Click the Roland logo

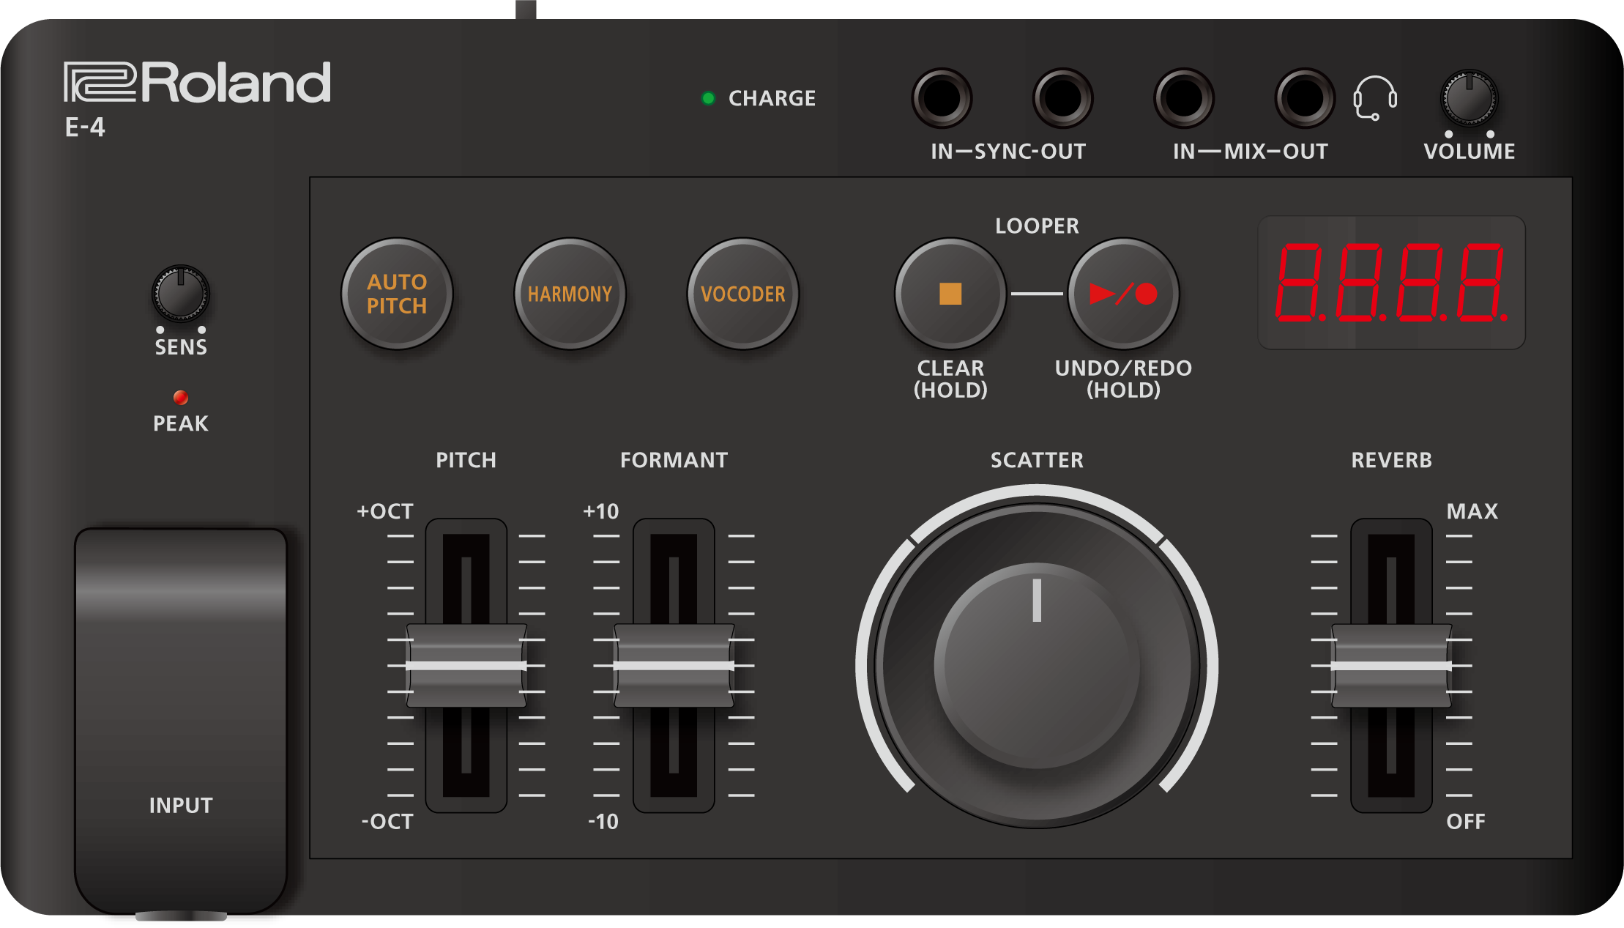[x=198, y=82]
